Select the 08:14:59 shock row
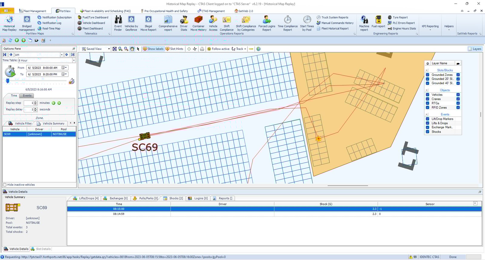 tap(119, 214)
